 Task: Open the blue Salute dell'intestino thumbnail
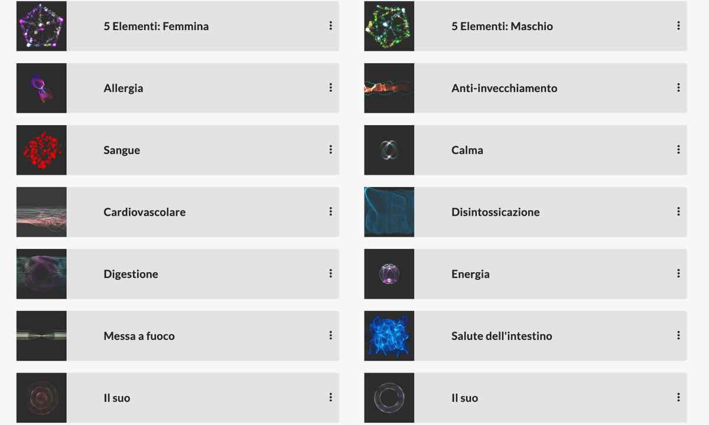click(x=389, y=336)
